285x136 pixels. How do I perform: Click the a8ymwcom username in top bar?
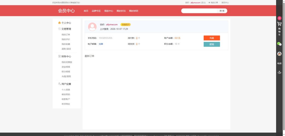(x=195, y=2)
